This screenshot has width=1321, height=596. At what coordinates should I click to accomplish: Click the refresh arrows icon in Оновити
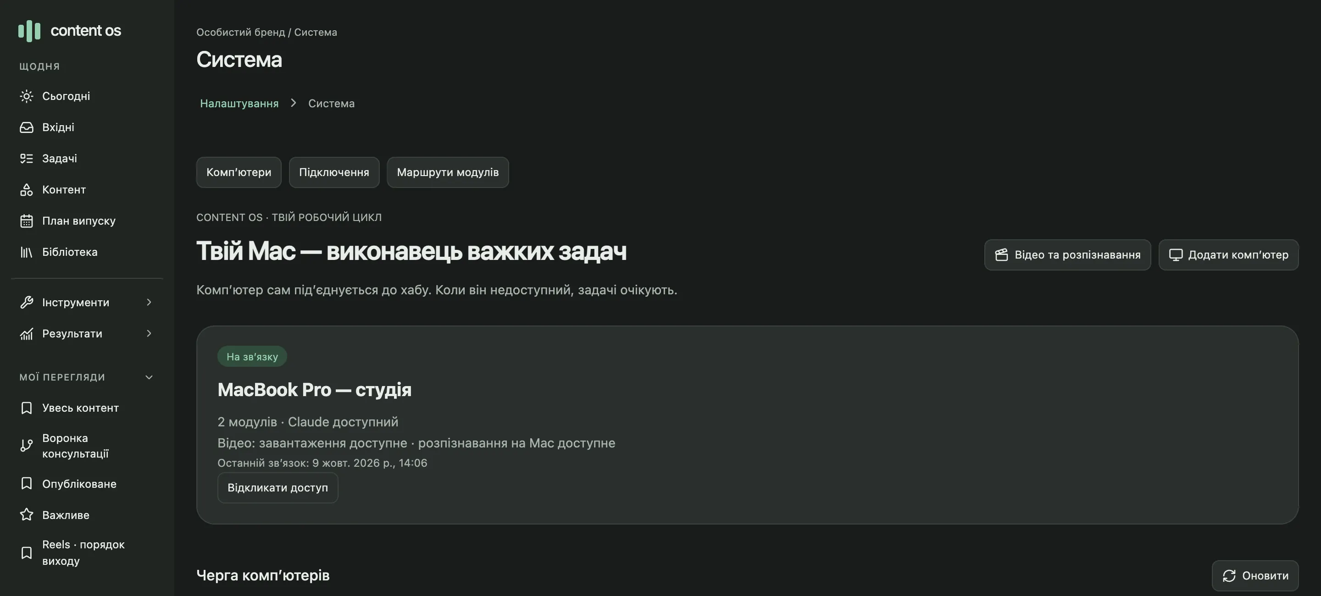click(1229, 576)
